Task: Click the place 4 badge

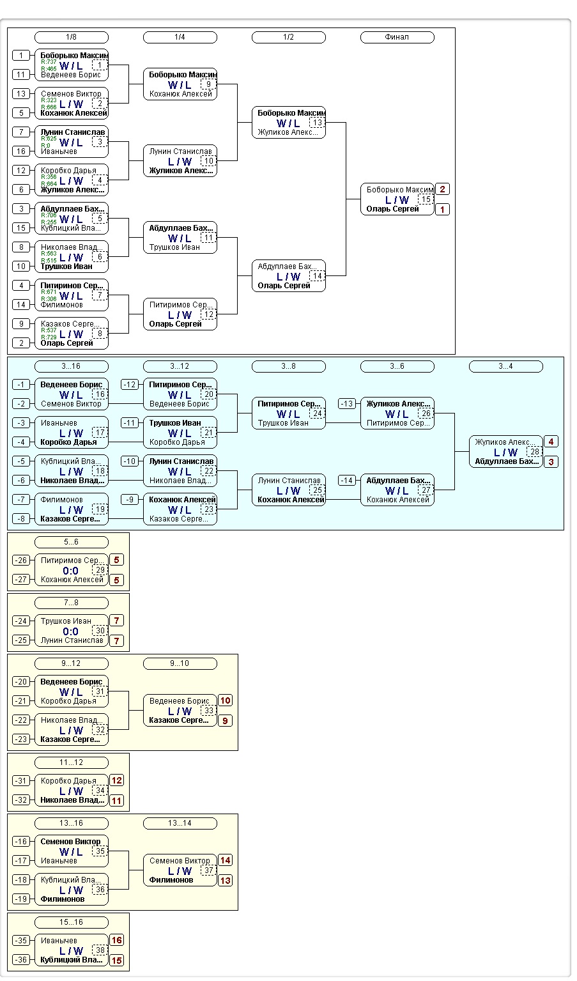Action: [x=551, y=442]
